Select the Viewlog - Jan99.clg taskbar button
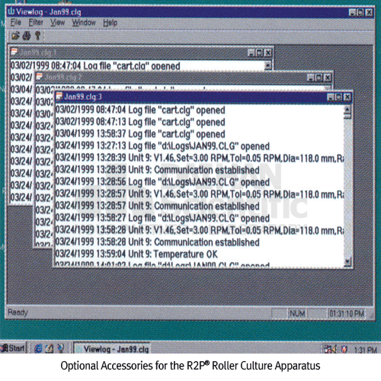The width and height of the screenshot is (381, 381). pos(112,348)
